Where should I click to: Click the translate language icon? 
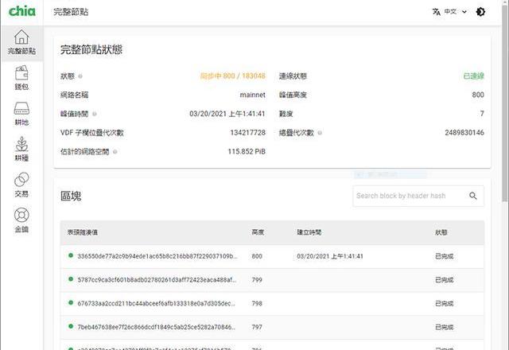[x=436, y=12]
